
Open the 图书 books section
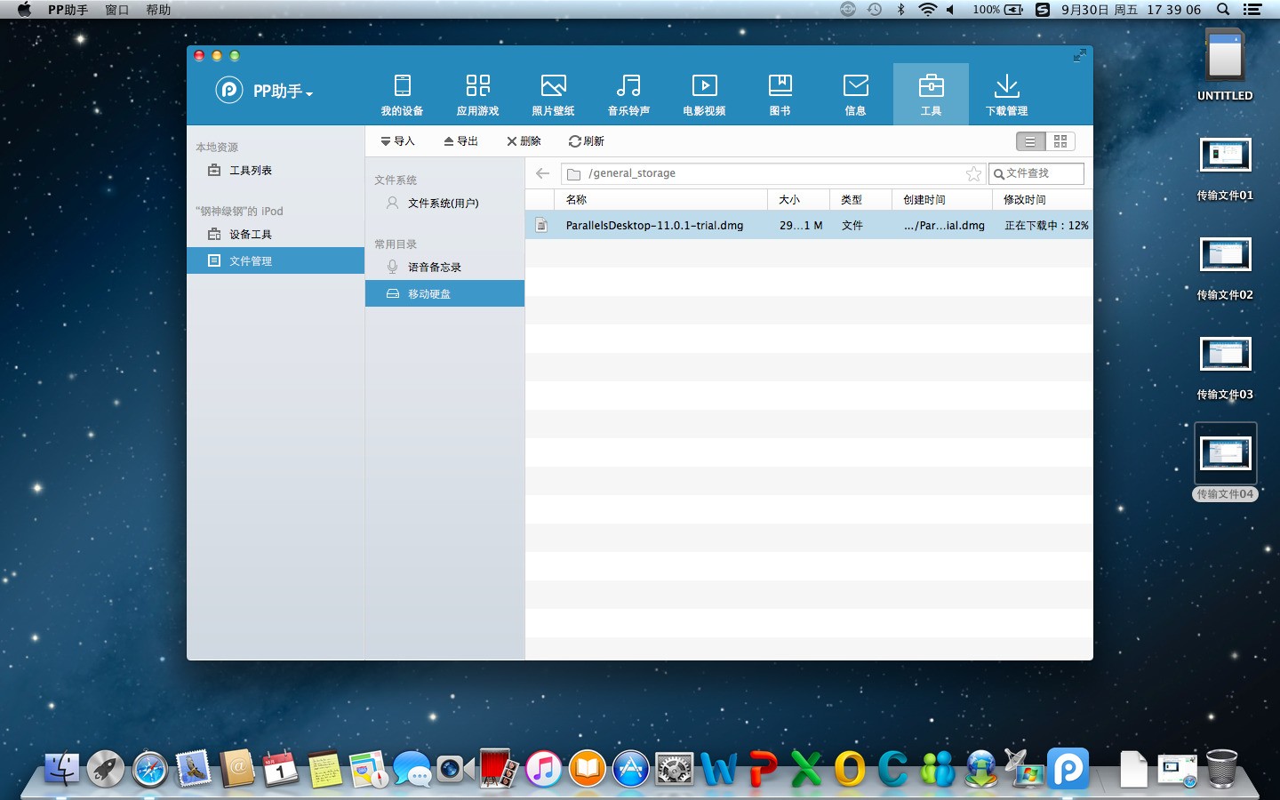780,93
